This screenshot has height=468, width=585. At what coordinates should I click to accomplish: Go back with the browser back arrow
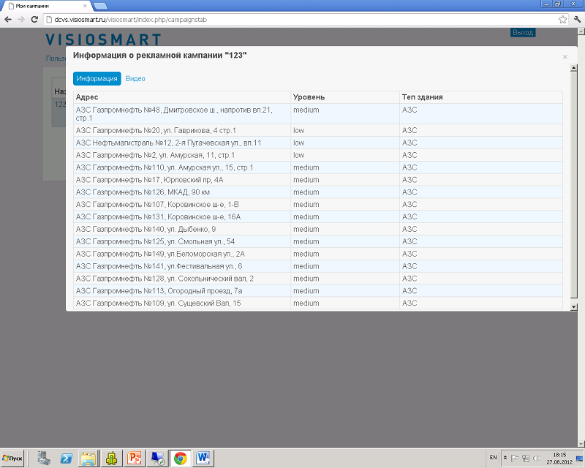8,20
